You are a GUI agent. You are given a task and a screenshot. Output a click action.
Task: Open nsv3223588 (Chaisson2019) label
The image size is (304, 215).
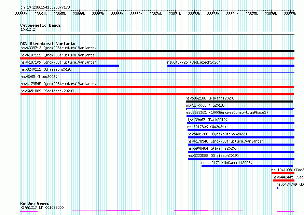click(213, 156)
